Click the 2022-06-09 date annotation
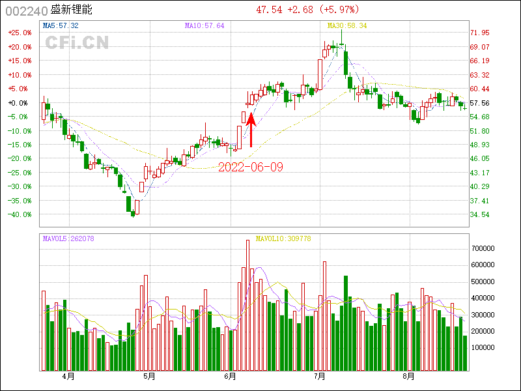Viewport: 521px width, 391px height. [251, 167]
